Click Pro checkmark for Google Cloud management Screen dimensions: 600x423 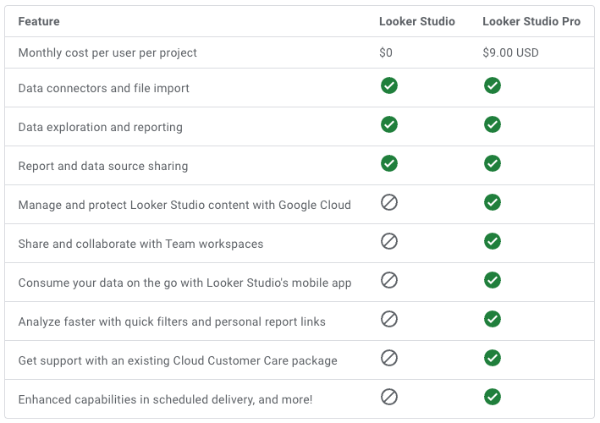click(493, 202)
